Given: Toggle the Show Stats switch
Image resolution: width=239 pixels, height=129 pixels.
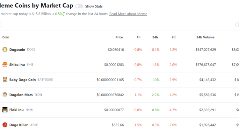Looking at the screenshot, I should (79, 6).
